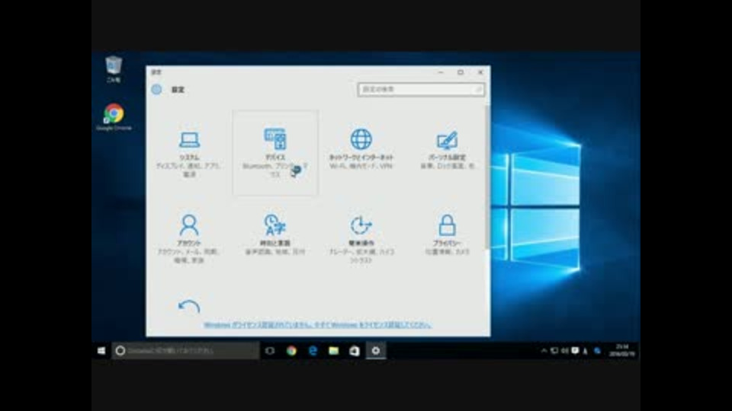Open the Store from the taskbar
Screen dimensions: 732x411
click(x=355, y=350)
